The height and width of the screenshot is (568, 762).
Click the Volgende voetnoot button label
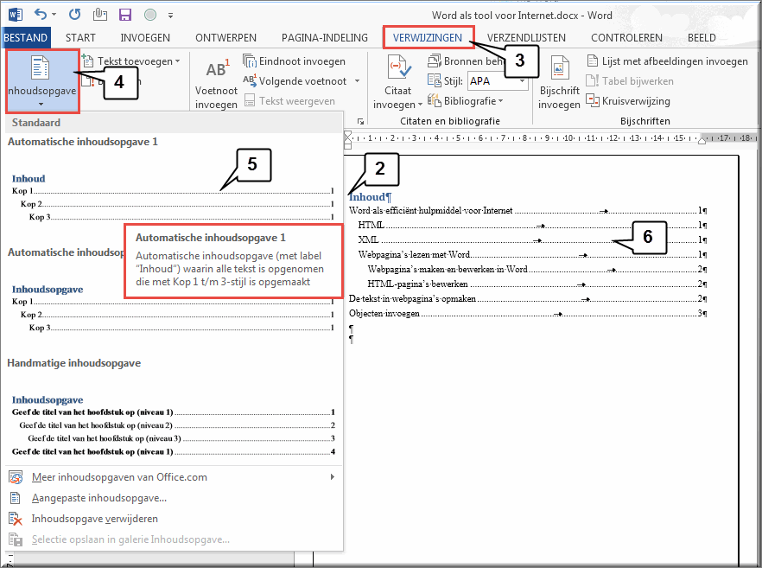pos(302,81)
